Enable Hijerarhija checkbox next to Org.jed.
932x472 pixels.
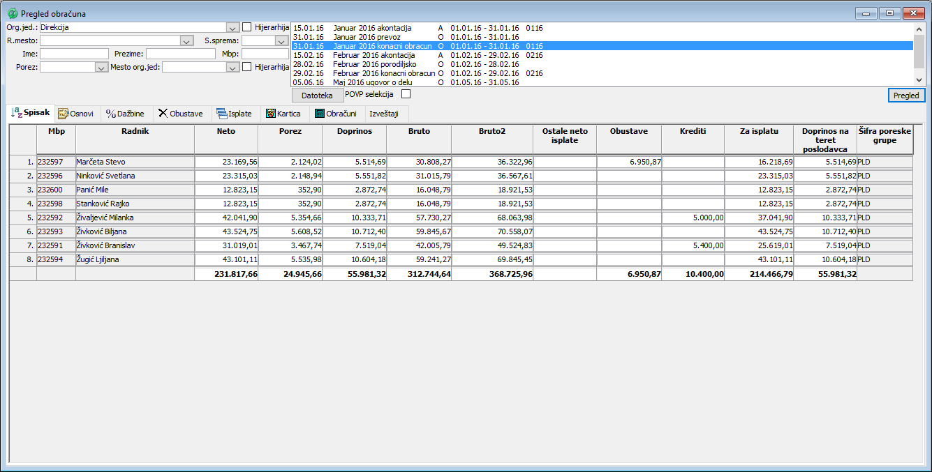(x=247, y=27)
